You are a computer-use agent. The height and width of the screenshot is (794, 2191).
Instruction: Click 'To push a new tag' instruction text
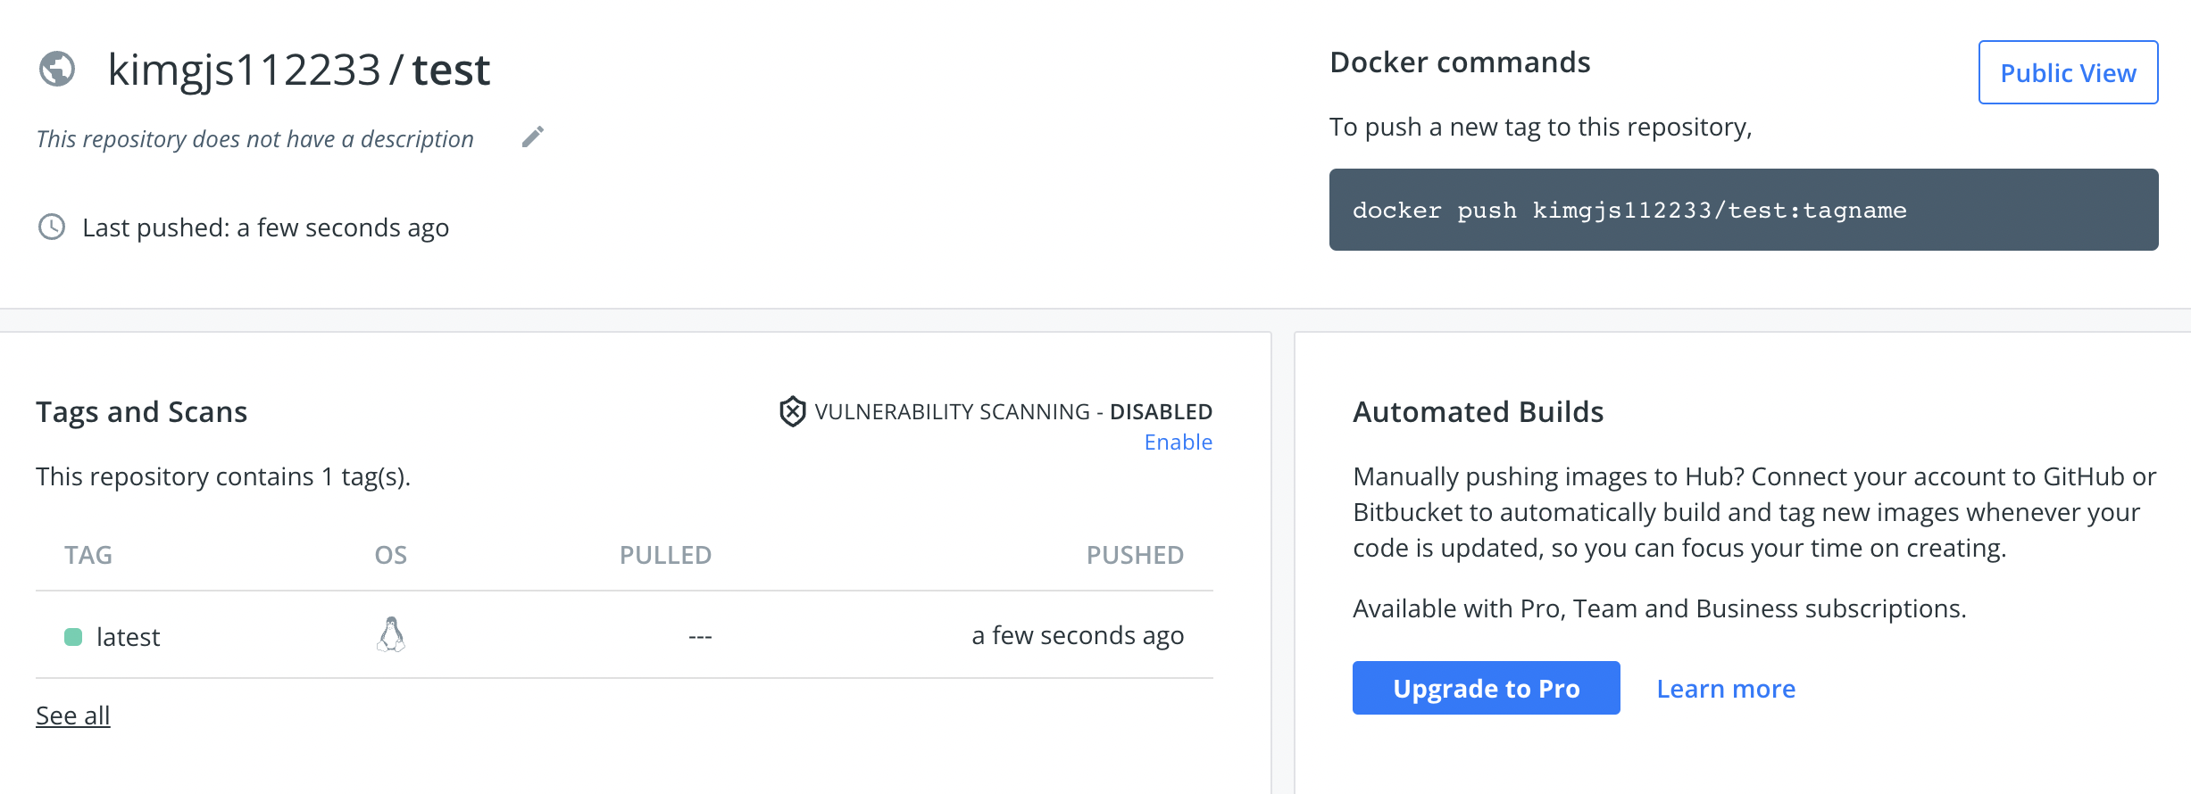tap(1541, 128)
